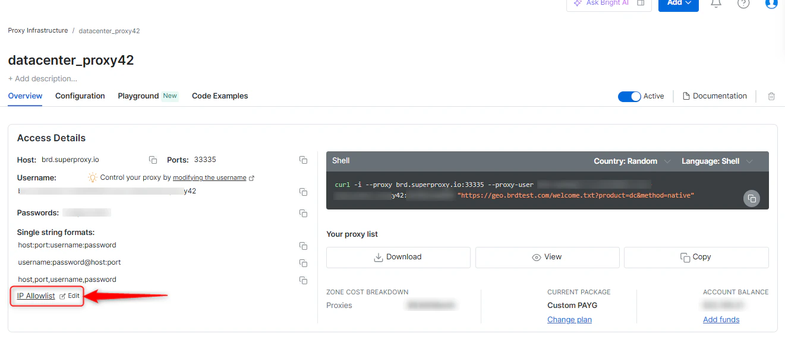Switch to the Configuration tab
Viewport: 785px width, 343px height.
80,96
